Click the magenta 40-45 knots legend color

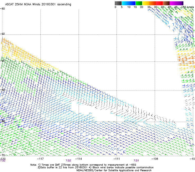173,3
